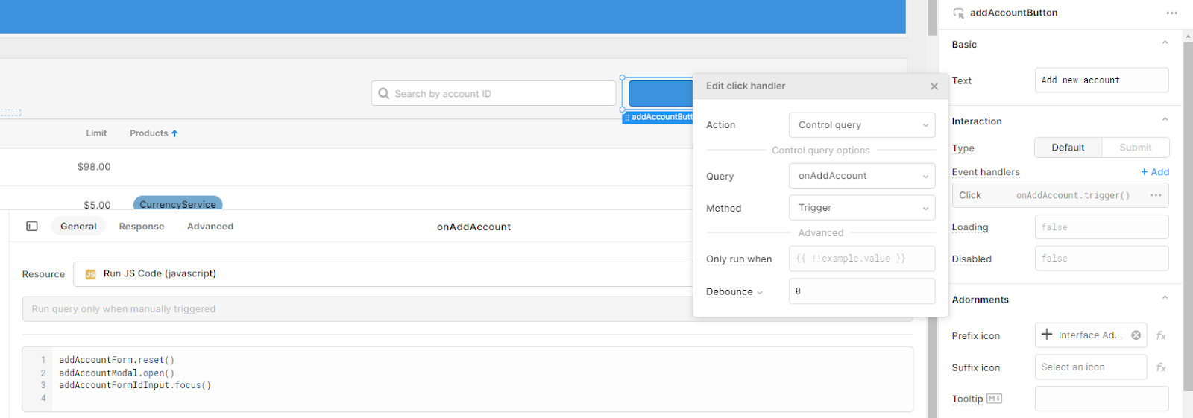Screen dimensions: 1193x418
Task: Open the addAccountButton three-dot options menu
Action: tap(1171, 13)
